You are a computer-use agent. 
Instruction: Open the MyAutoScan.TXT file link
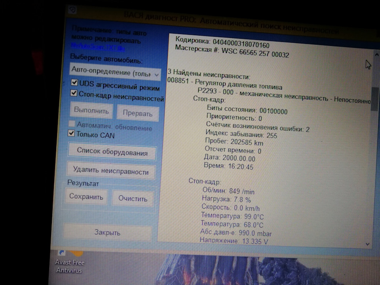click(98, 47)
